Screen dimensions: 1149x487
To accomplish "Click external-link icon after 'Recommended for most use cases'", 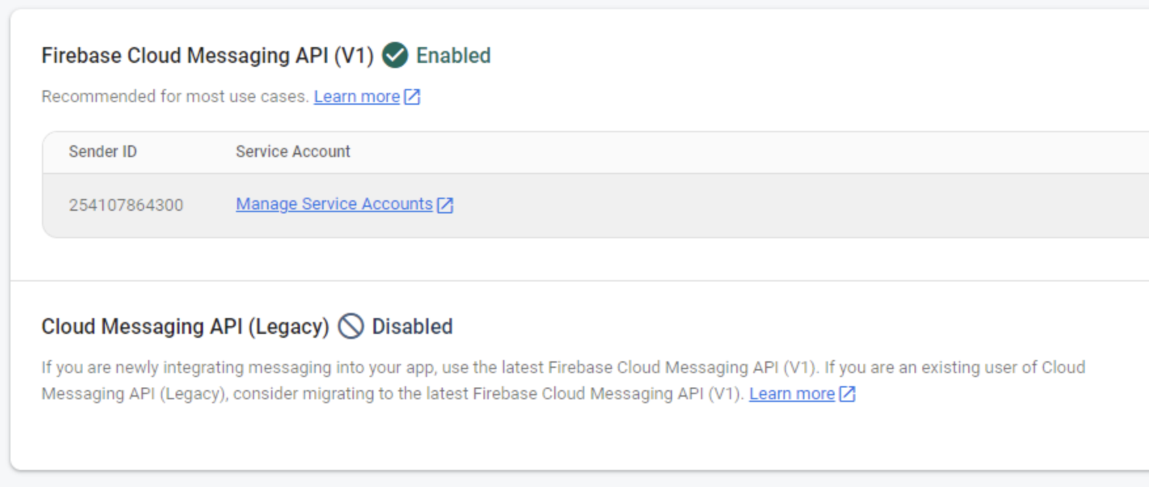I will tap(412, 97).
